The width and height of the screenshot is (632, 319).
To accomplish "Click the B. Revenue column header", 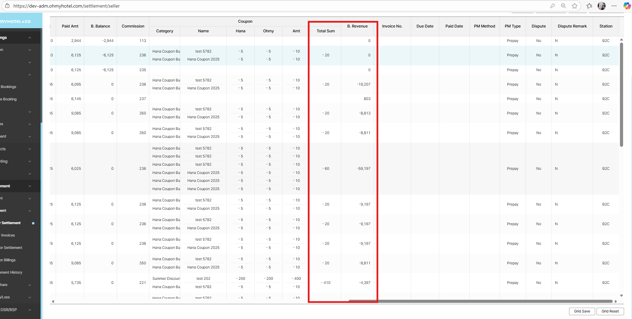I will click(357, 26).
